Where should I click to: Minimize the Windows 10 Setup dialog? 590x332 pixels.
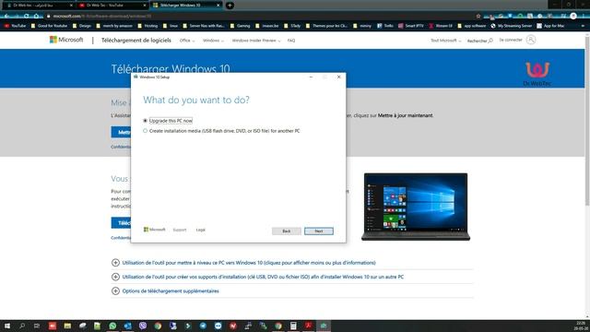[x=311, y=77]
